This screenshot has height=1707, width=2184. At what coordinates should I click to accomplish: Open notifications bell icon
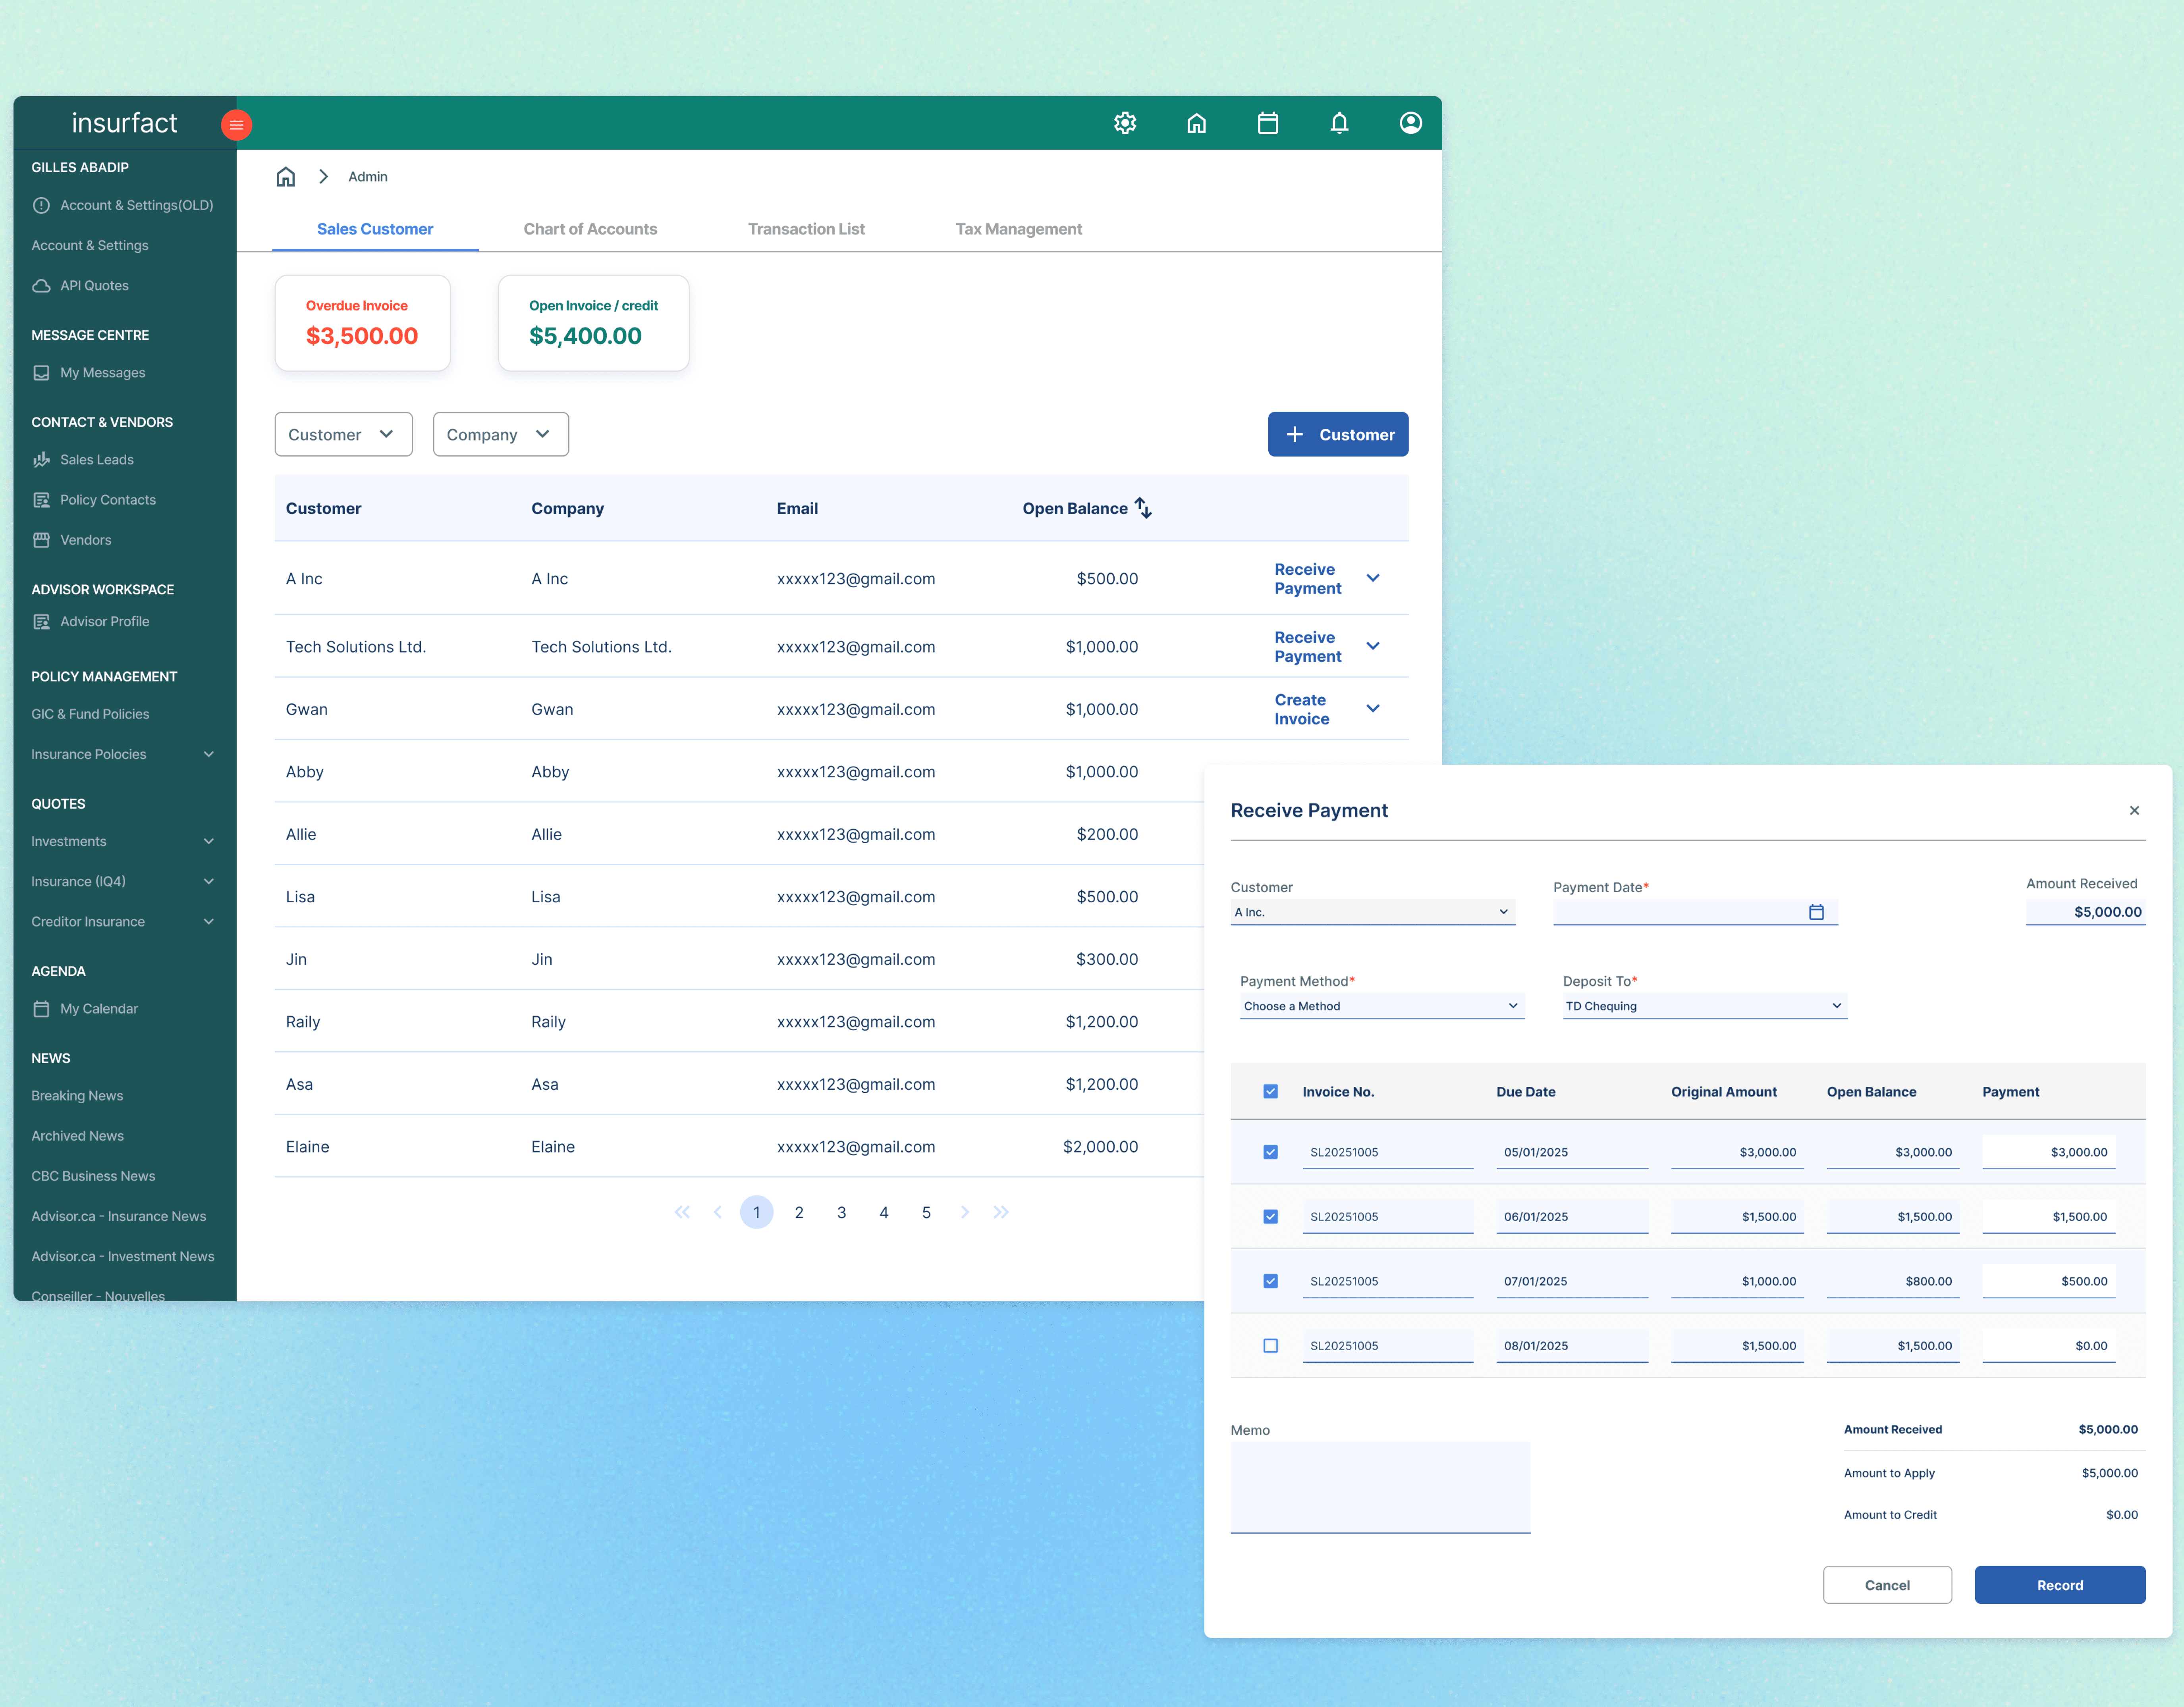point(1339,123)
